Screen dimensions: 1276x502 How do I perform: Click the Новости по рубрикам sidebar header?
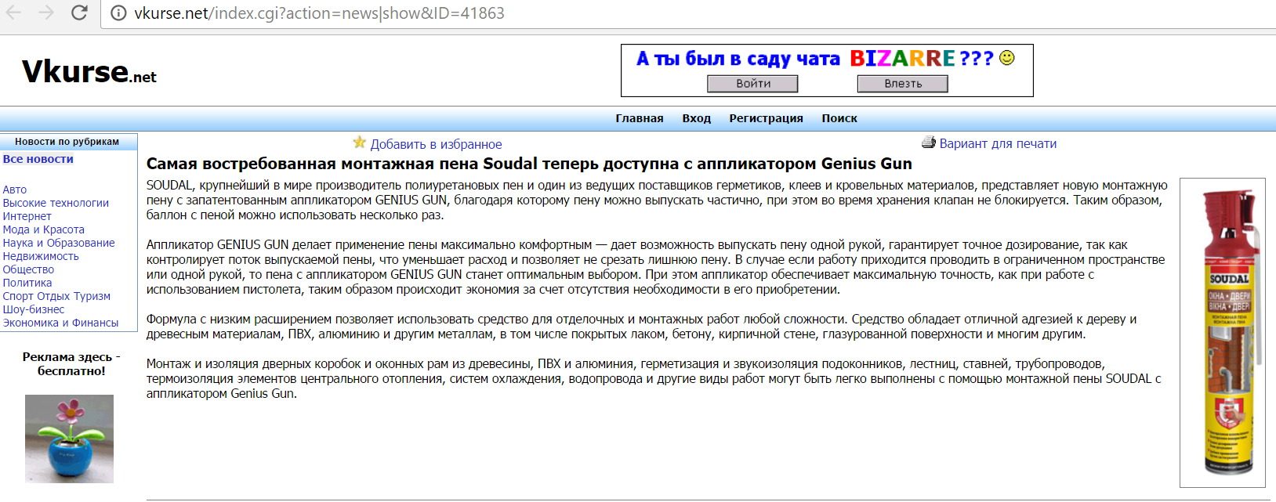click(x=67, y=142)
